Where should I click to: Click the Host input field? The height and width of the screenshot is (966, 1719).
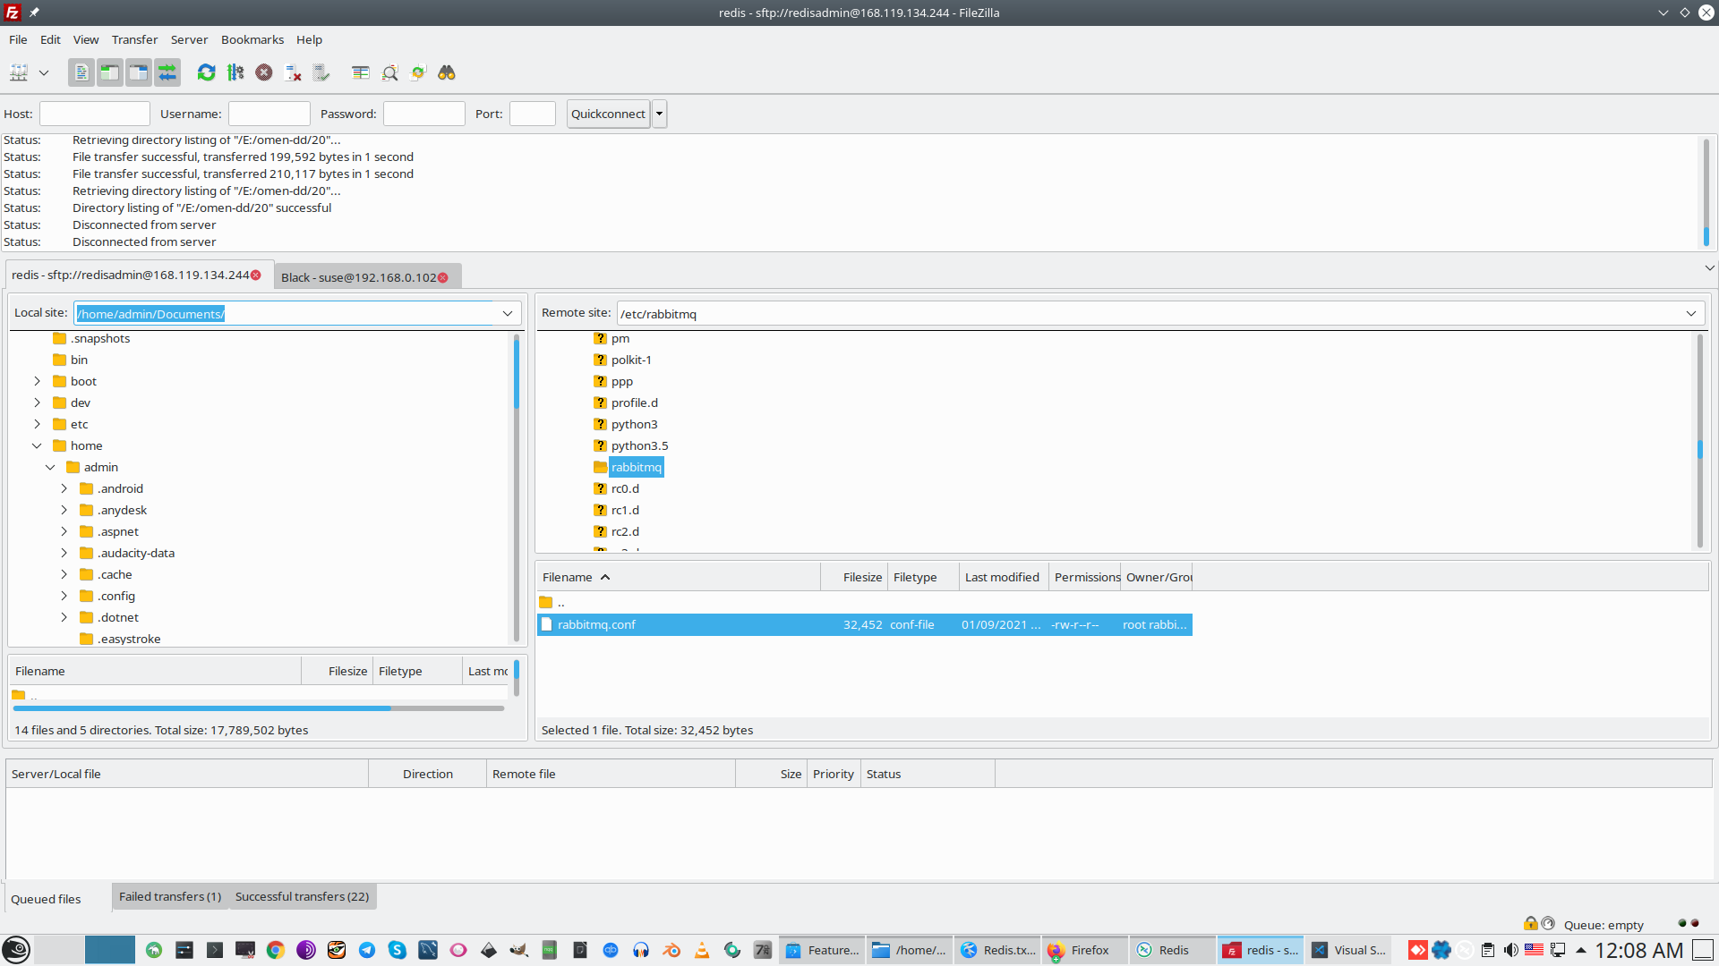click(x=95, y=114)
